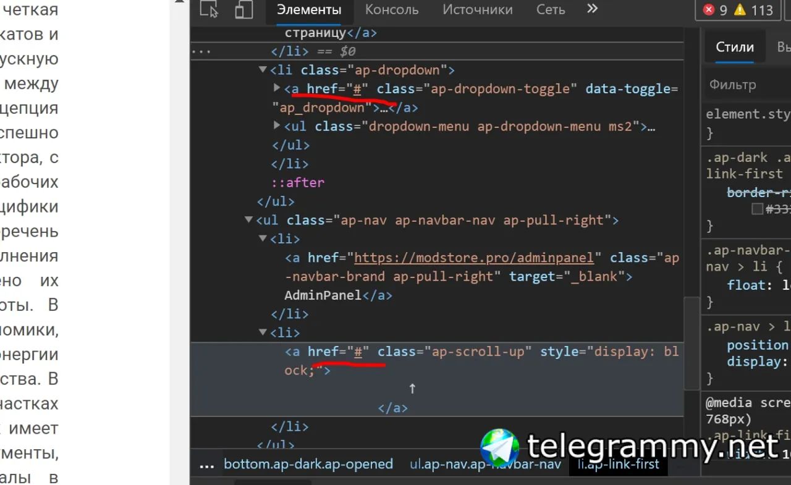Select breadcrumb li.ap-link-first
This screenshot has width=791, height=485.
(x=619, y=464)
